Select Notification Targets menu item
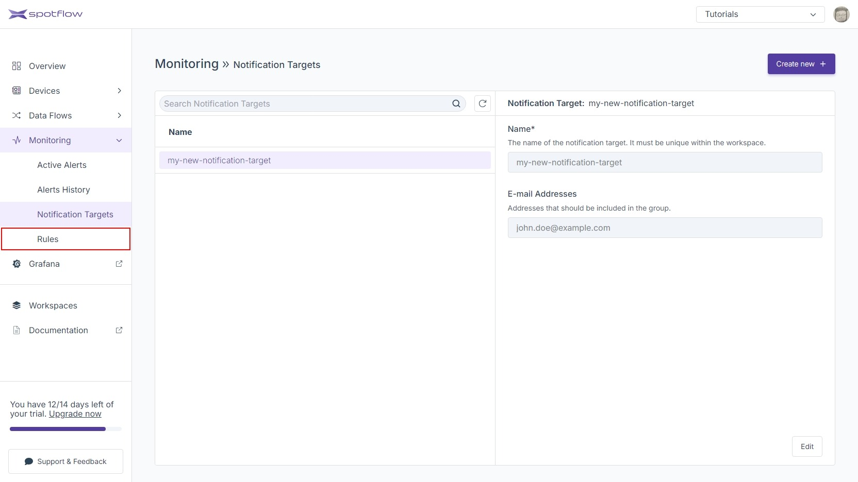 pos(66,214)
